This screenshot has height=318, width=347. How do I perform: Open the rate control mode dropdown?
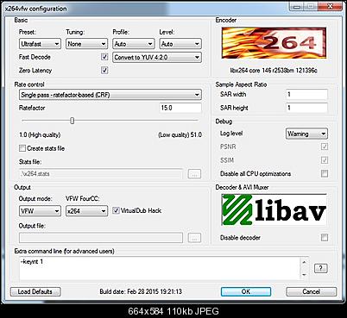coord(110,95)
